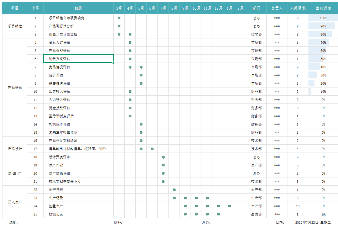Viewport: 338px width, 229px height.
Task: Select cell 生产排程
Action: point(78,190)
